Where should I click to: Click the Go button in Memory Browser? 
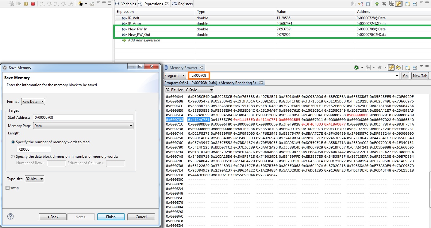[x=405, y=75]
